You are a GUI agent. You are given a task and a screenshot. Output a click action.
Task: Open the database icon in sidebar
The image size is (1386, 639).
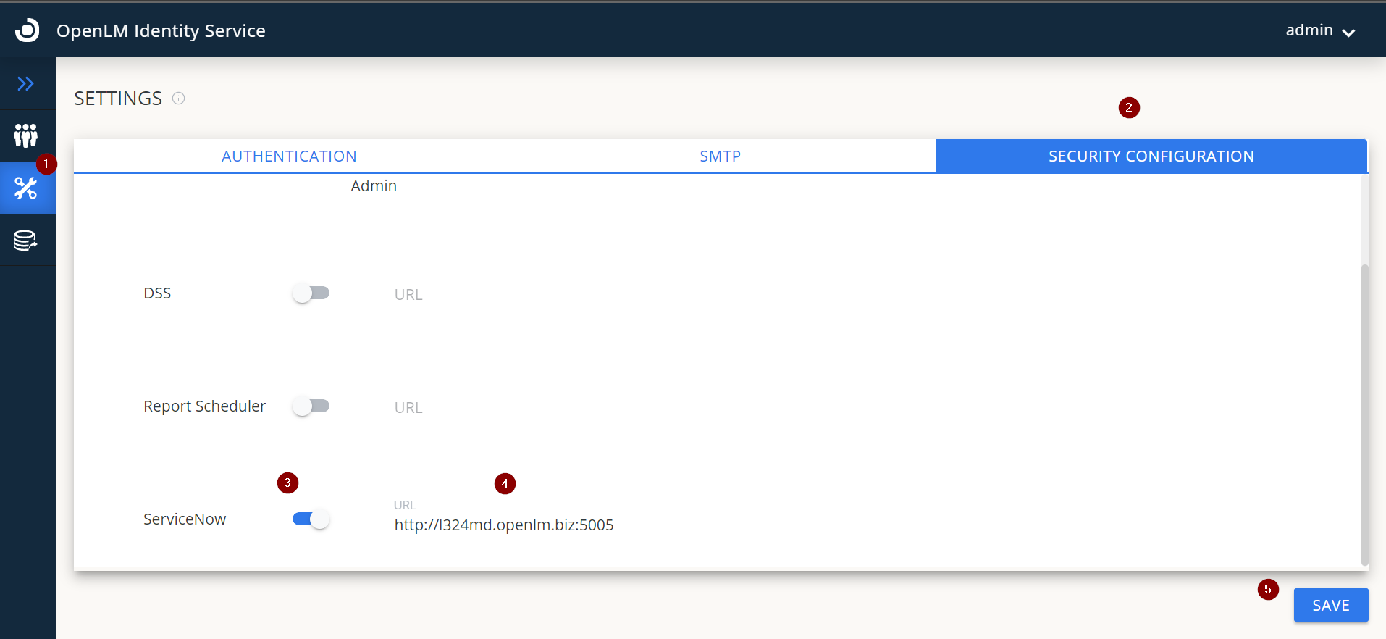[26, 241]
